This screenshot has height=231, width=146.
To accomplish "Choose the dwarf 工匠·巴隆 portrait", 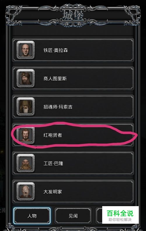I will point(26,163).
